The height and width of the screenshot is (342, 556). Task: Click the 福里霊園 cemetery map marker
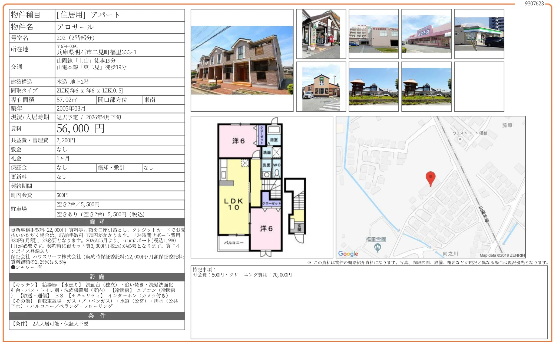point(378,247)
